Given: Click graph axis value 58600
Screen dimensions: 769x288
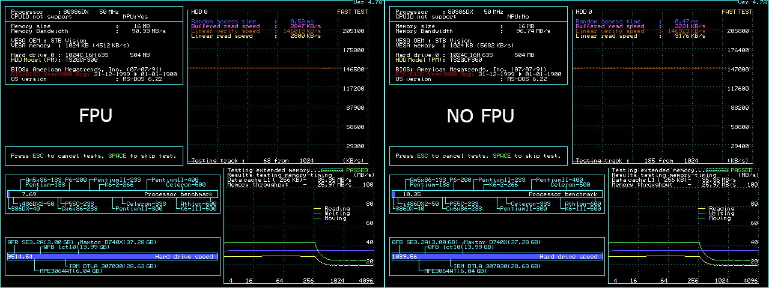Looking at the screenshot, I should click(354, 127).
